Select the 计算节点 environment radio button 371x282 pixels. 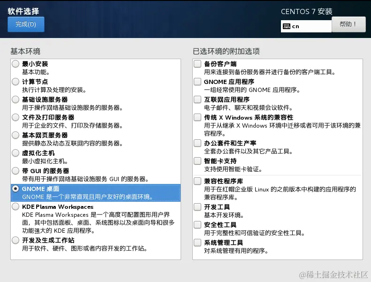15,82
